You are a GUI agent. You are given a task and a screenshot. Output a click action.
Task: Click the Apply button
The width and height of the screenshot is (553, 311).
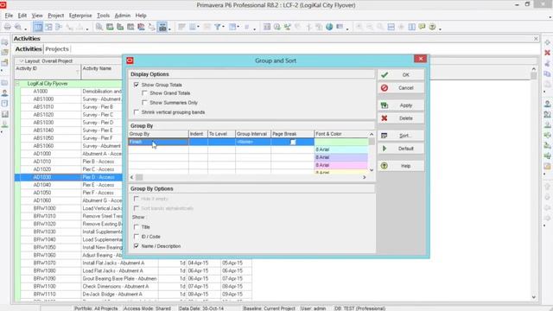tap(401, 105)
